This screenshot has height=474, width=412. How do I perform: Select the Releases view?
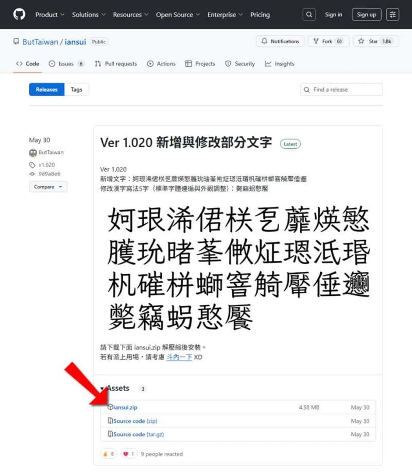(x=46, y=90)
